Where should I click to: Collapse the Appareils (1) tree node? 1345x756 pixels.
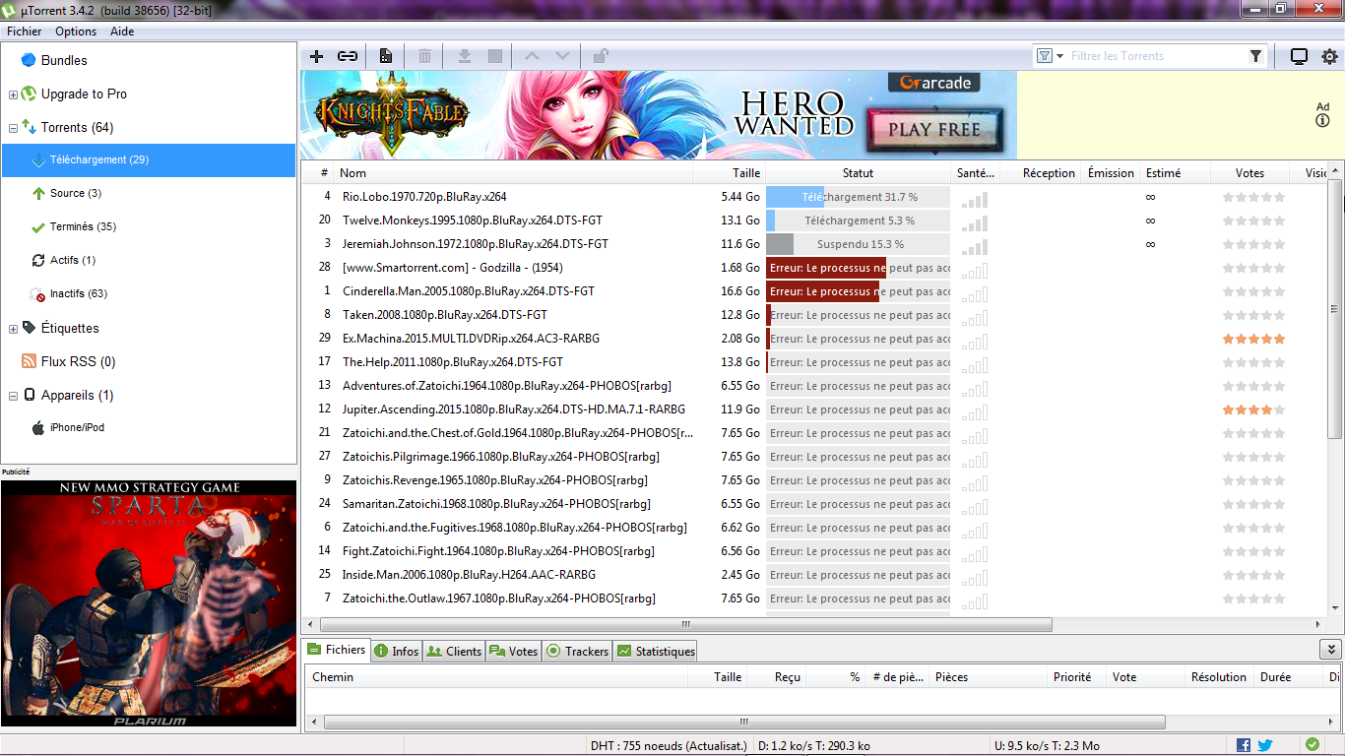pyautogui.click(x=13, y=396)
